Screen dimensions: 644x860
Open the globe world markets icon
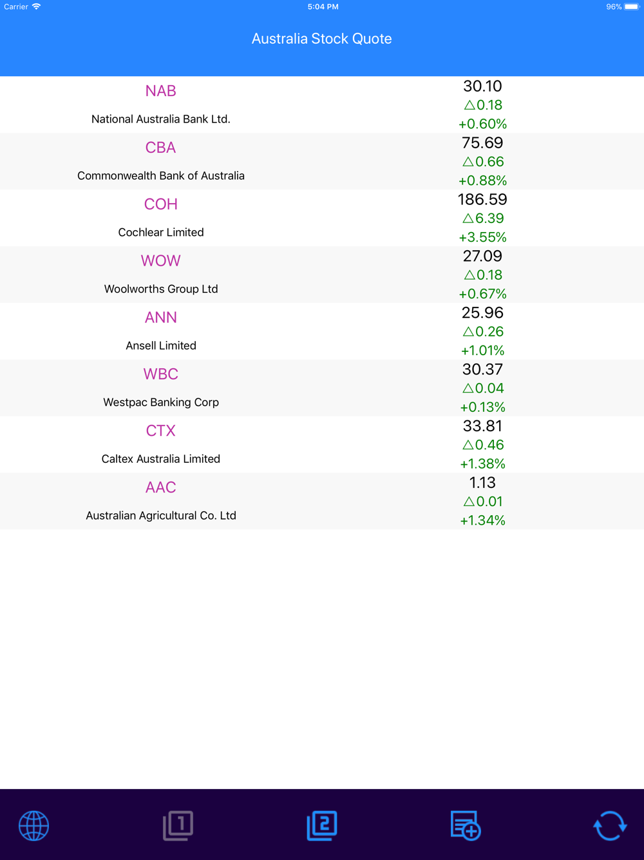point(33,825)
